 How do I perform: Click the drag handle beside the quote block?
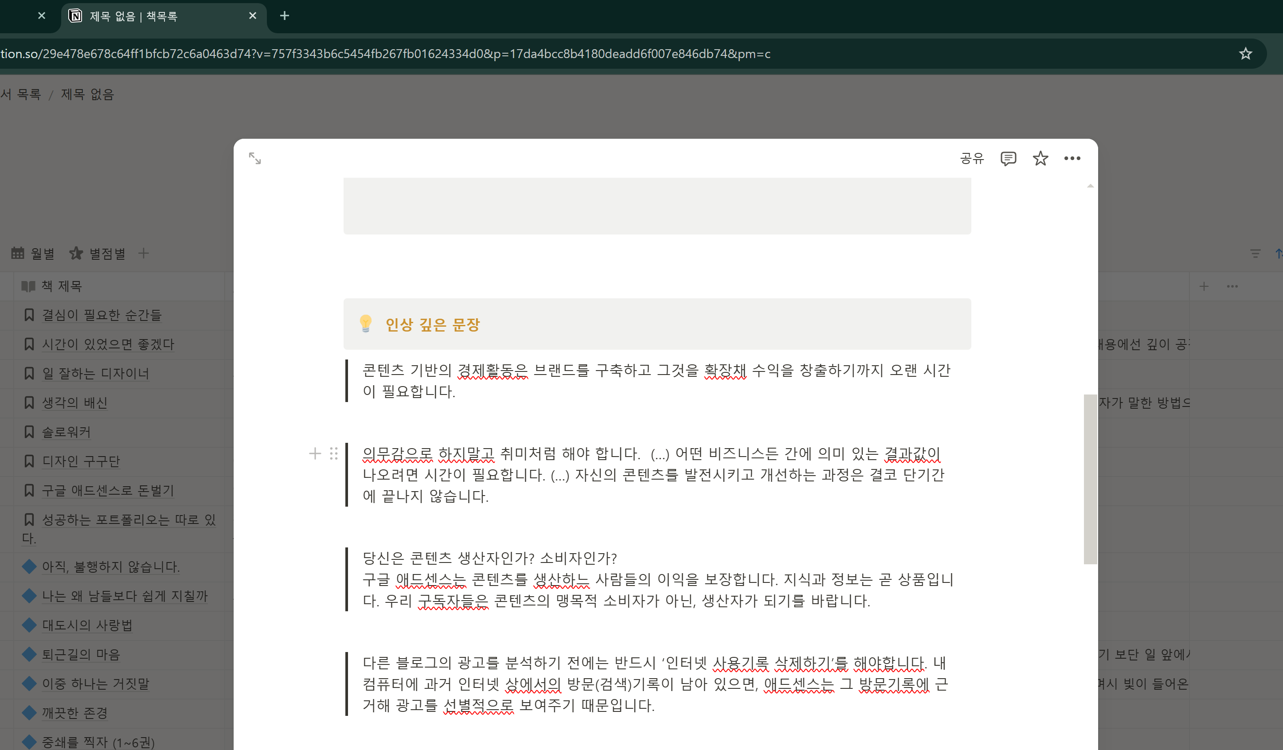(334, 453)
